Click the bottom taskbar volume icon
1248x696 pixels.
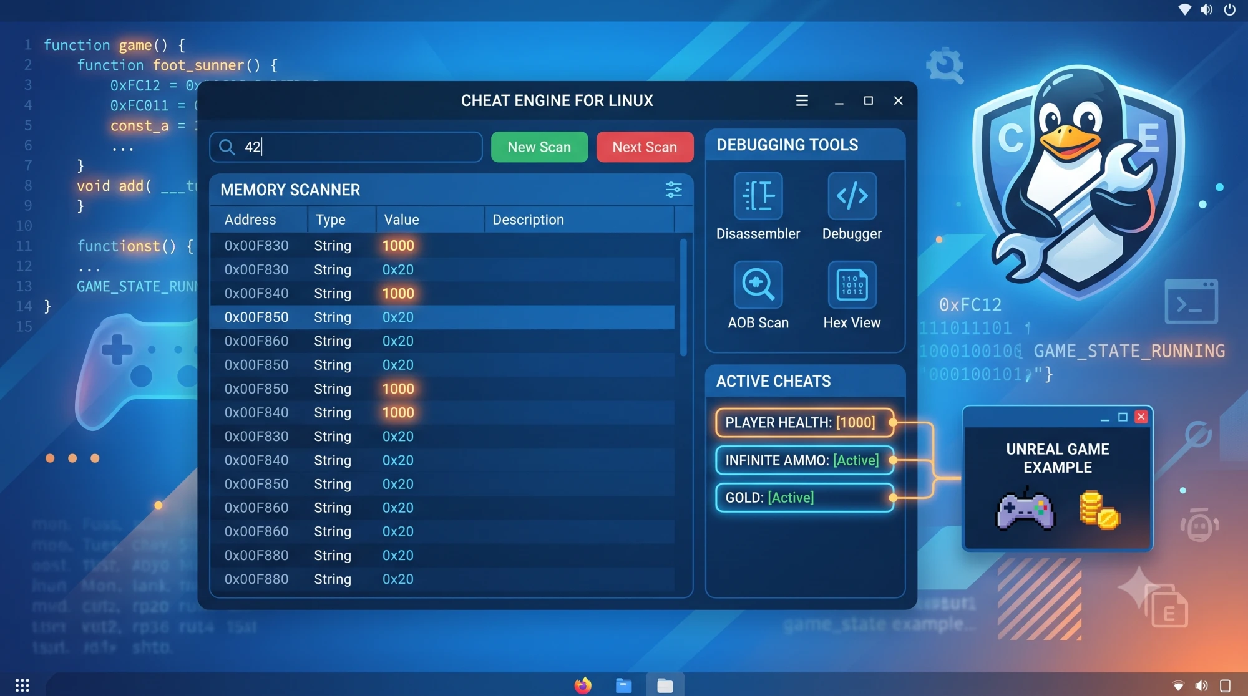click(x=1201, y=685)
